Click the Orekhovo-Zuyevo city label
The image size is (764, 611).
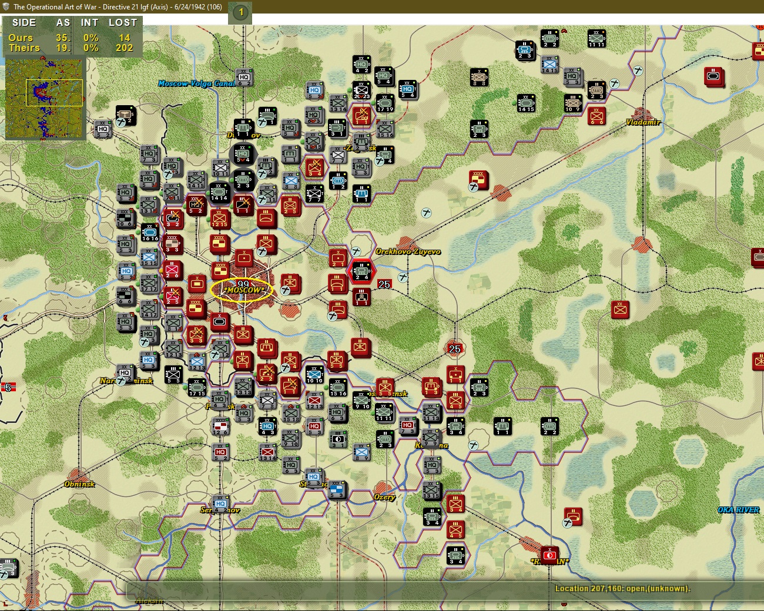pyautogui.click(x=408, y=251)
